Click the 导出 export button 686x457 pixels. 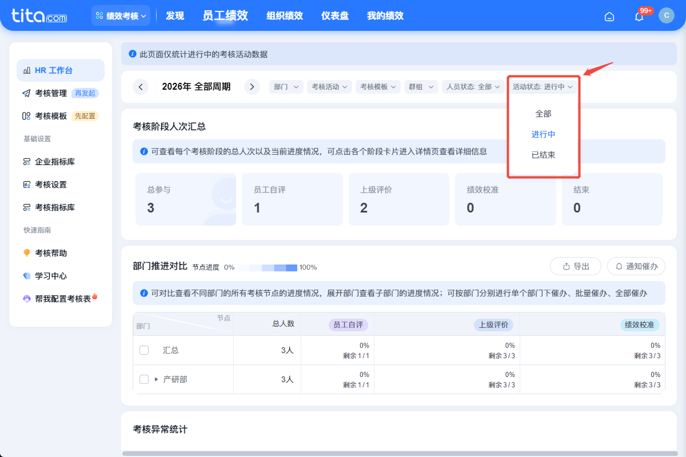576,266
